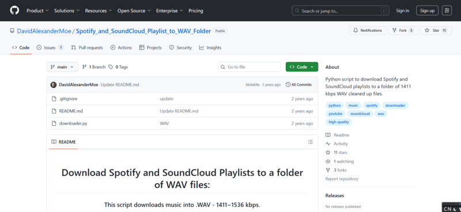View the 0 Tags link

118,67
